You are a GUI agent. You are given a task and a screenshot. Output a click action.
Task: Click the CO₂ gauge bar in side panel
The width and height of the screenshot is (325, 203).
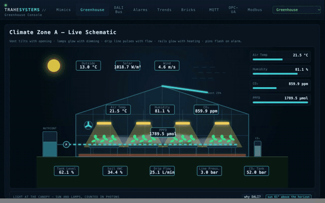point(280,88)
